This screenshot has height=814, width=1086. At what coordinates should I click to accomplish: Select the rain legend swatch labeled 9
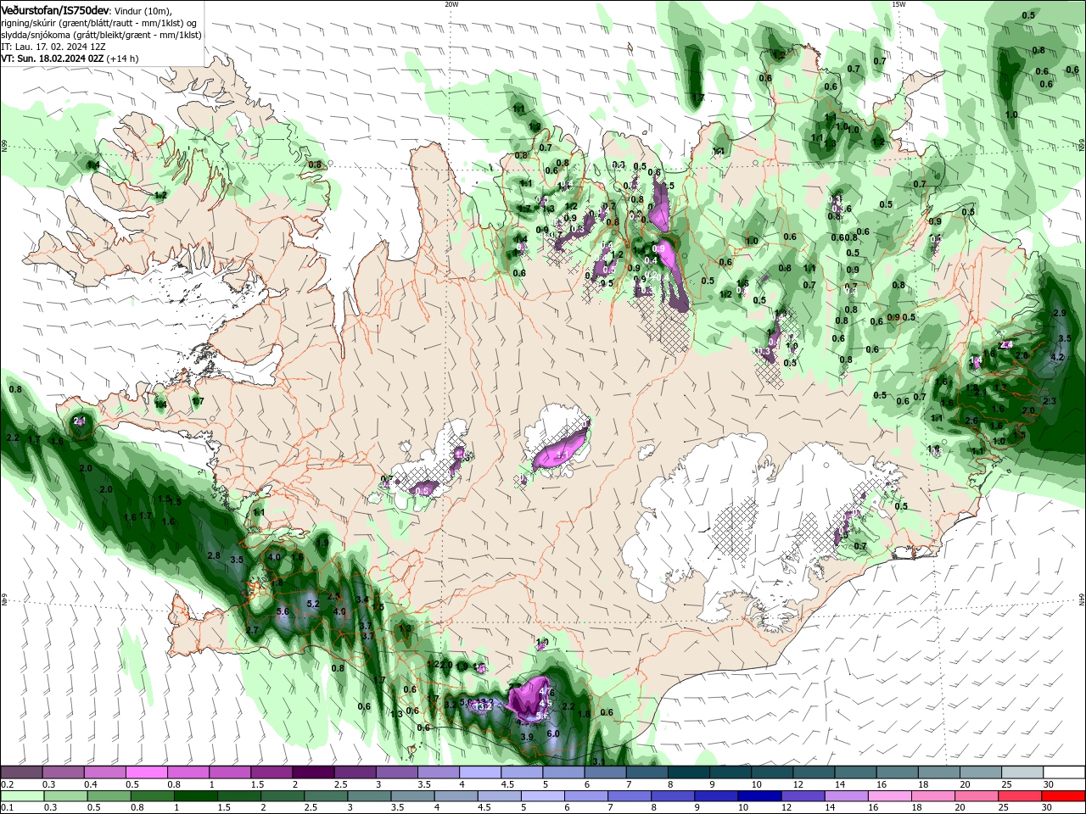click(717, 796)
